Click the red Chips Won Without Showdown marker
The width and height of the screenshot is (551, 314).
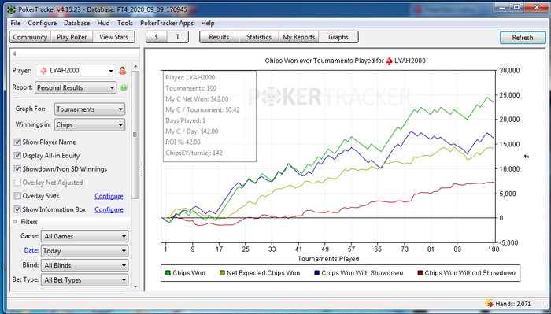coord(420,273)
